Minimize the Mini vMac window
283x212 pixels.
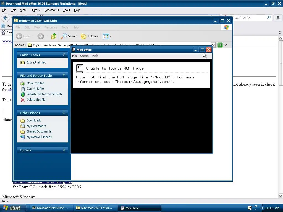point(195,50)
